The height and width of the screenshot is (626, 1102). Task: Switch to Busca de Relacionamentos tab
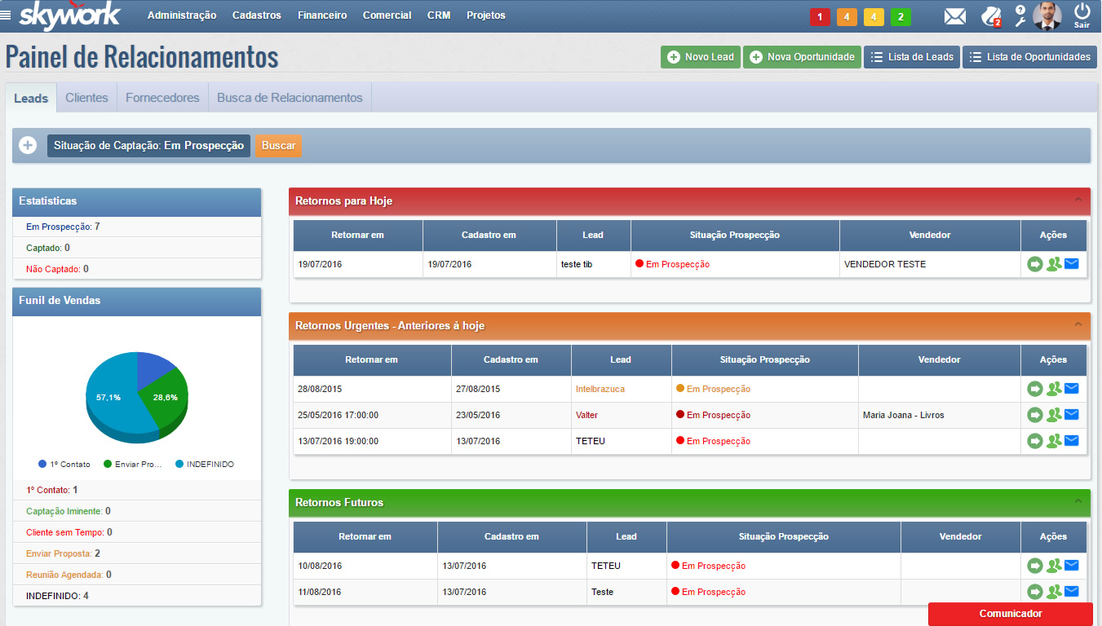[290, 98]
